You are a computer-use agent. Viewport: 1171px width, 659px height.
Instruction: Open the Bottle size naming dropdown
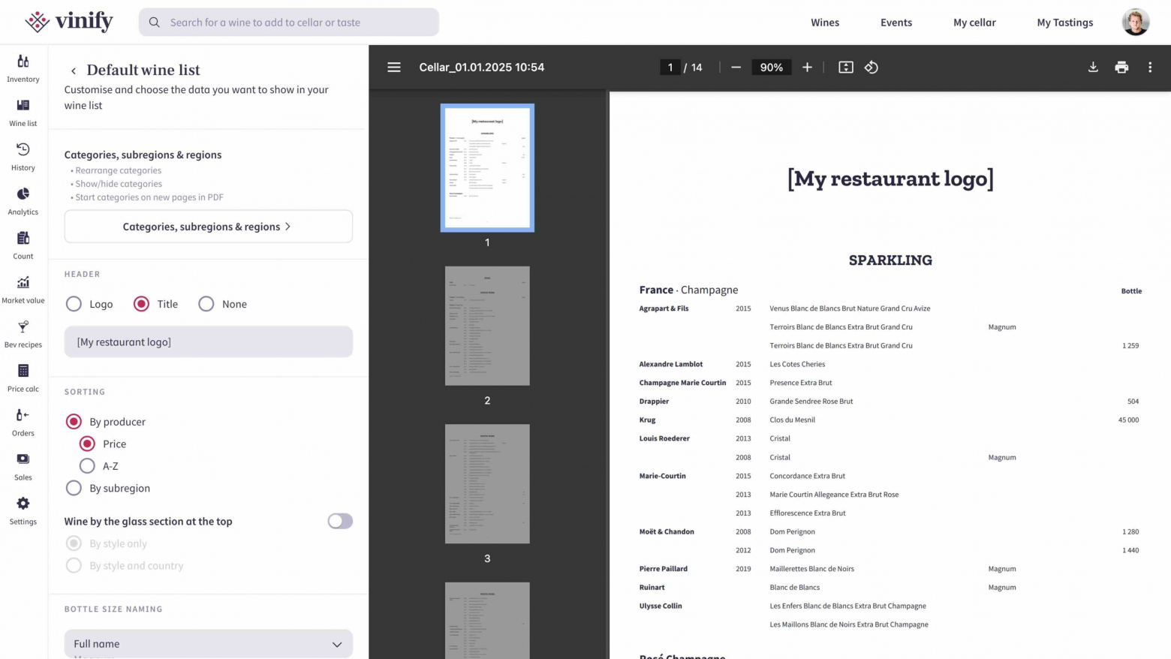(x=208, y=643)
